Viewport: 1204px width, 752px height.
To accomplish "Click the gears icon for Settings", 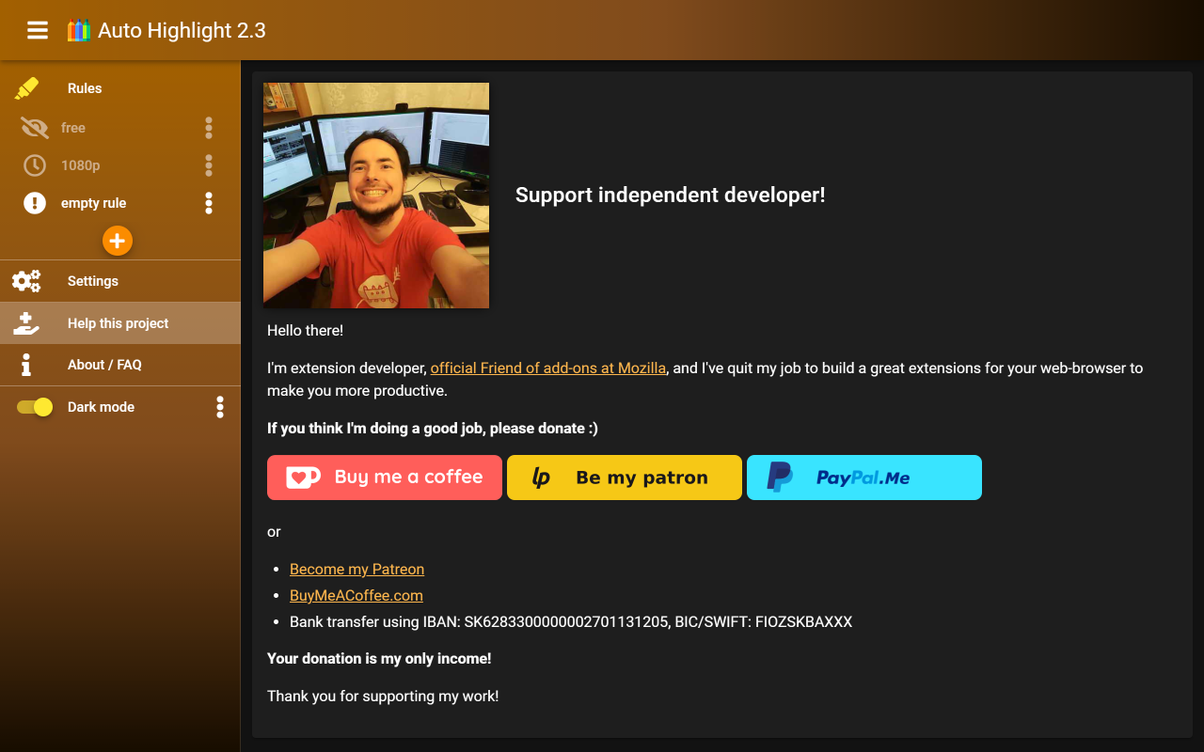I will 26,281.
